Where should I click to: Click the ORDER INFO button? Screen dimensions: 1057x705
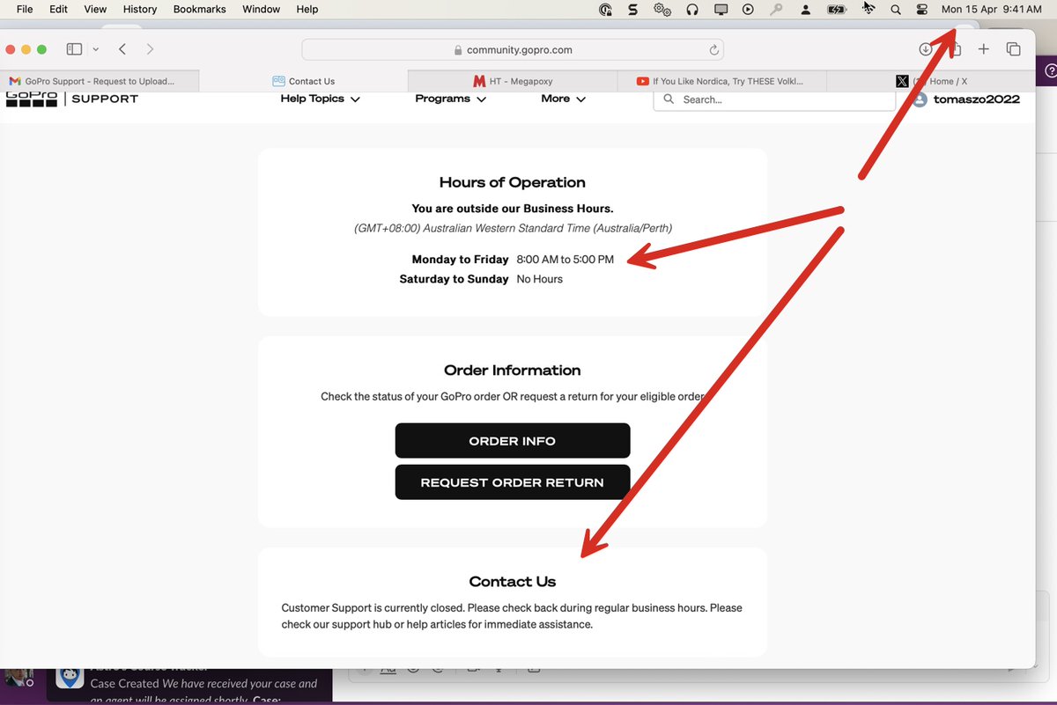[x=513, y=441]
